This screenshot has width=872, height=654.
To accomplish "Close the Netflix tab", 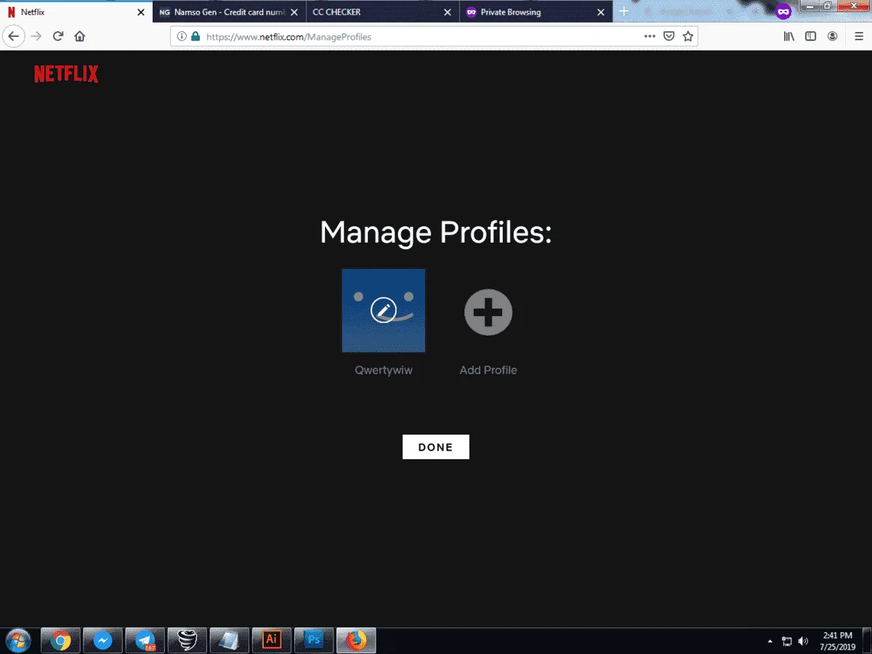I will tap(141, 12).
